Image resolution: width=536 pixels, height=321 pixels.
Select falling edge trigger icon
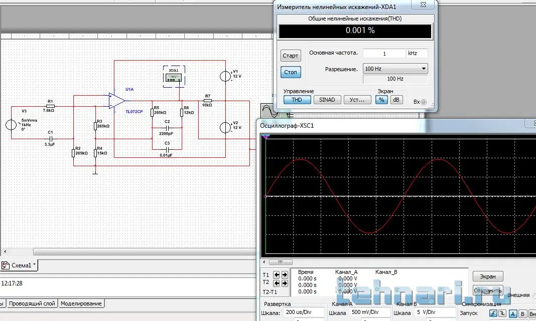click(x=503, y=313)
